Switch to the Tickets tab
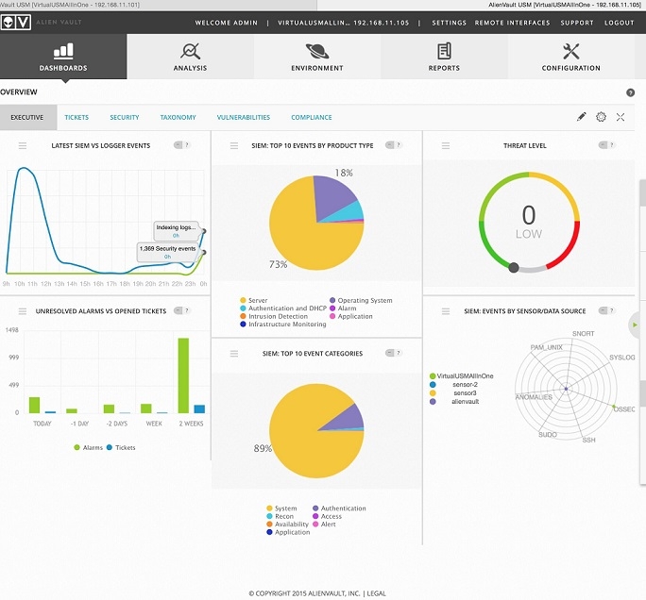This screenshot has height=600, width=646. (x=76, y=117)
